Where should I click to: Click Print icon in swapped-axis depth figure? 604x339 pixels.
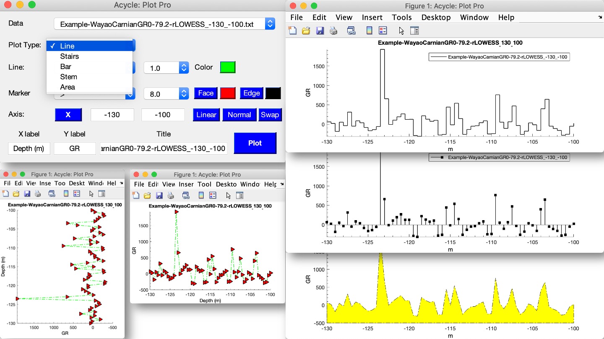[x=38, y=194]
